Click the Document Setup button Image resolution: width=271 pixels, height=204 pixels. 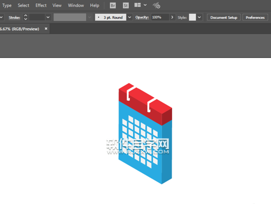tap(224, 17)
